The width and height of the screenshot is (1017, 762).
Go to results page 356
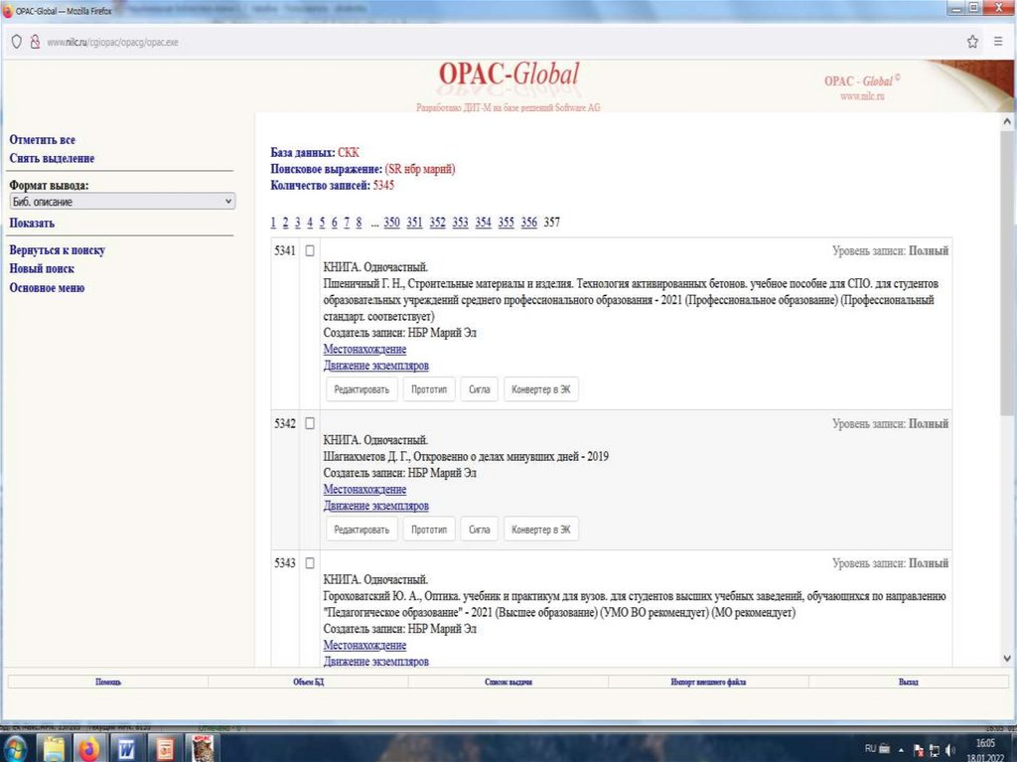point(528,222)
